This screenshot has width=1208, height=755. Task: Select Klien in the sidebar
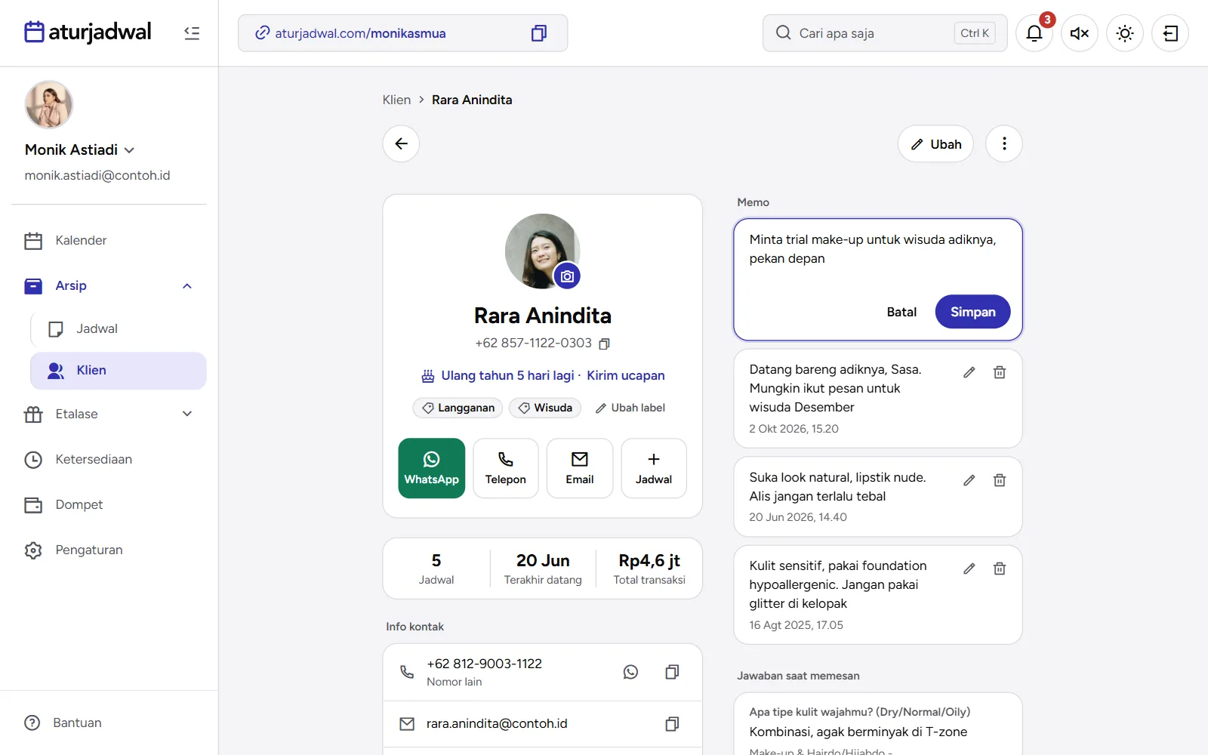[x=119, y=371]
